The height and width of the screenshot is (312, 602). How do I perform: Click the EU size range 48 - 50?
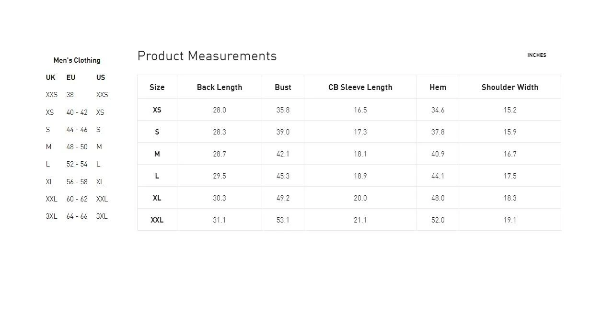[77, 147]
